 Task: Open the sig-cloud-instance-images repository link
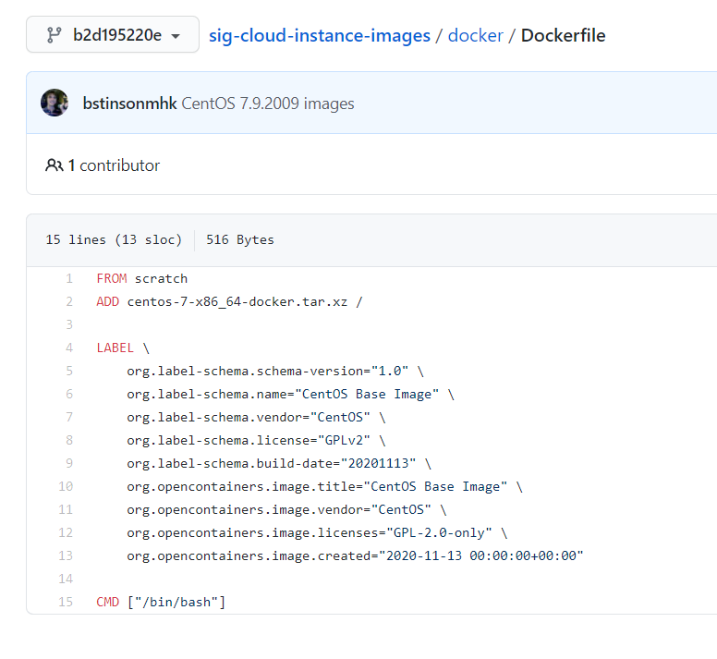tap(319, 36)
